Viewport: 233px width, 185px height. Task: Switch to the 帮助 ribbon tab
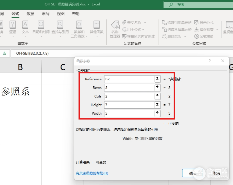tap(76, 14)
